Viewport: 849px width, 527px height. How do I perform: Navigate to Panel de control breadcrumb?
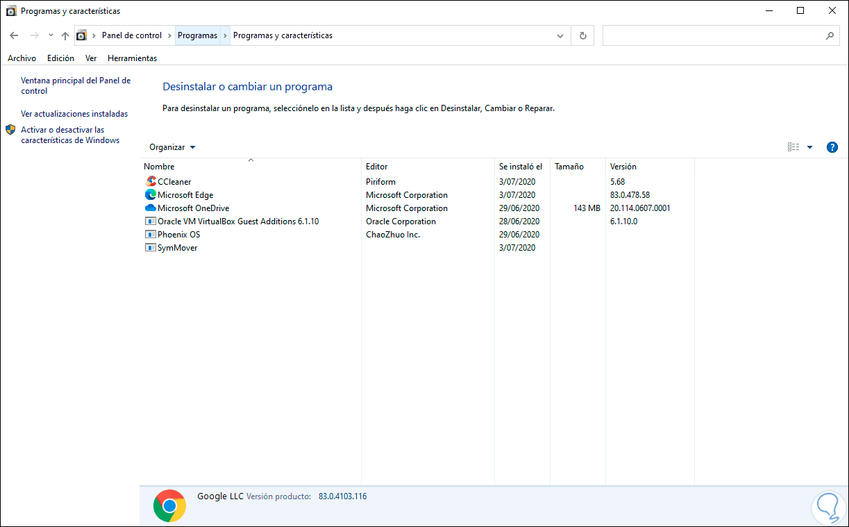coord(132,35)
